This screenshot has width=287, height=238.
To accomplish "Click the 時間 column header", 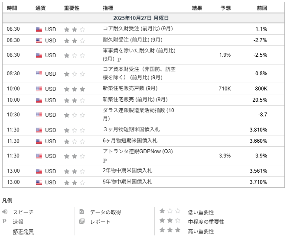I will (12, 8).
